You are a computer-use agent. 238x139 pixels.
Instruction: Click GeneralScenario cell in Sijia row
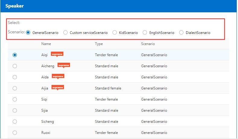tap(154, 110)
